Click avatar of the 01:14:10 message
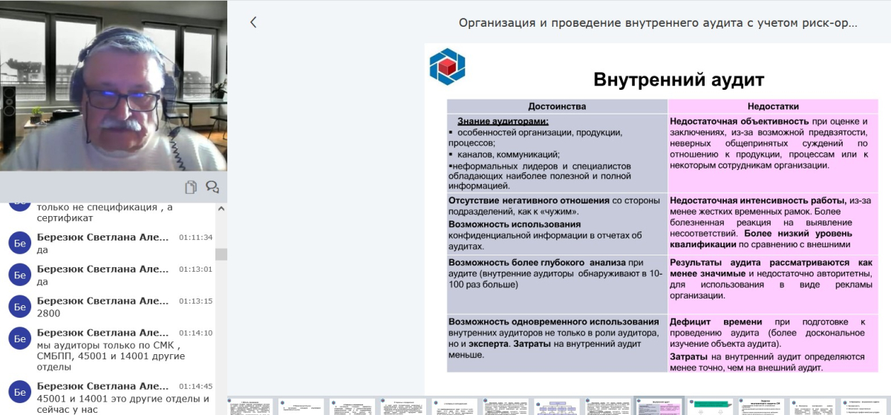 pyautogui.click(x=19, y=338)
